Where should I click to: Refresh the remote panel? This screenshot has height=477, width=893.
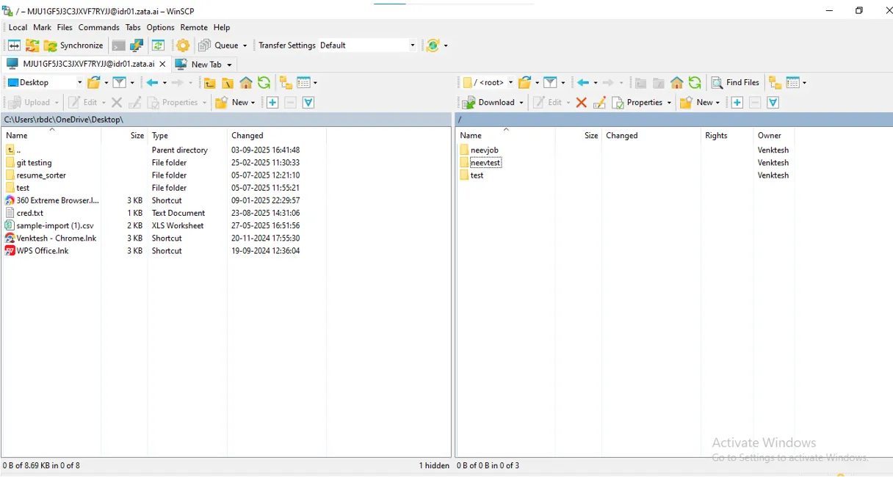(695, 83)
